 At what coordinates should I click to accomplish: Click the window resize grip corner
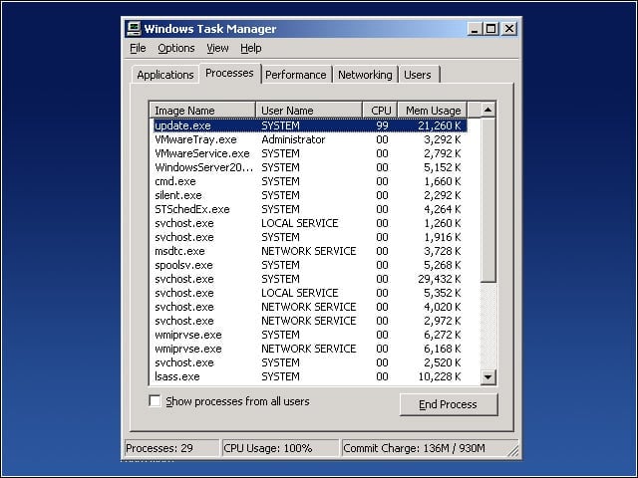coord(513,451)
